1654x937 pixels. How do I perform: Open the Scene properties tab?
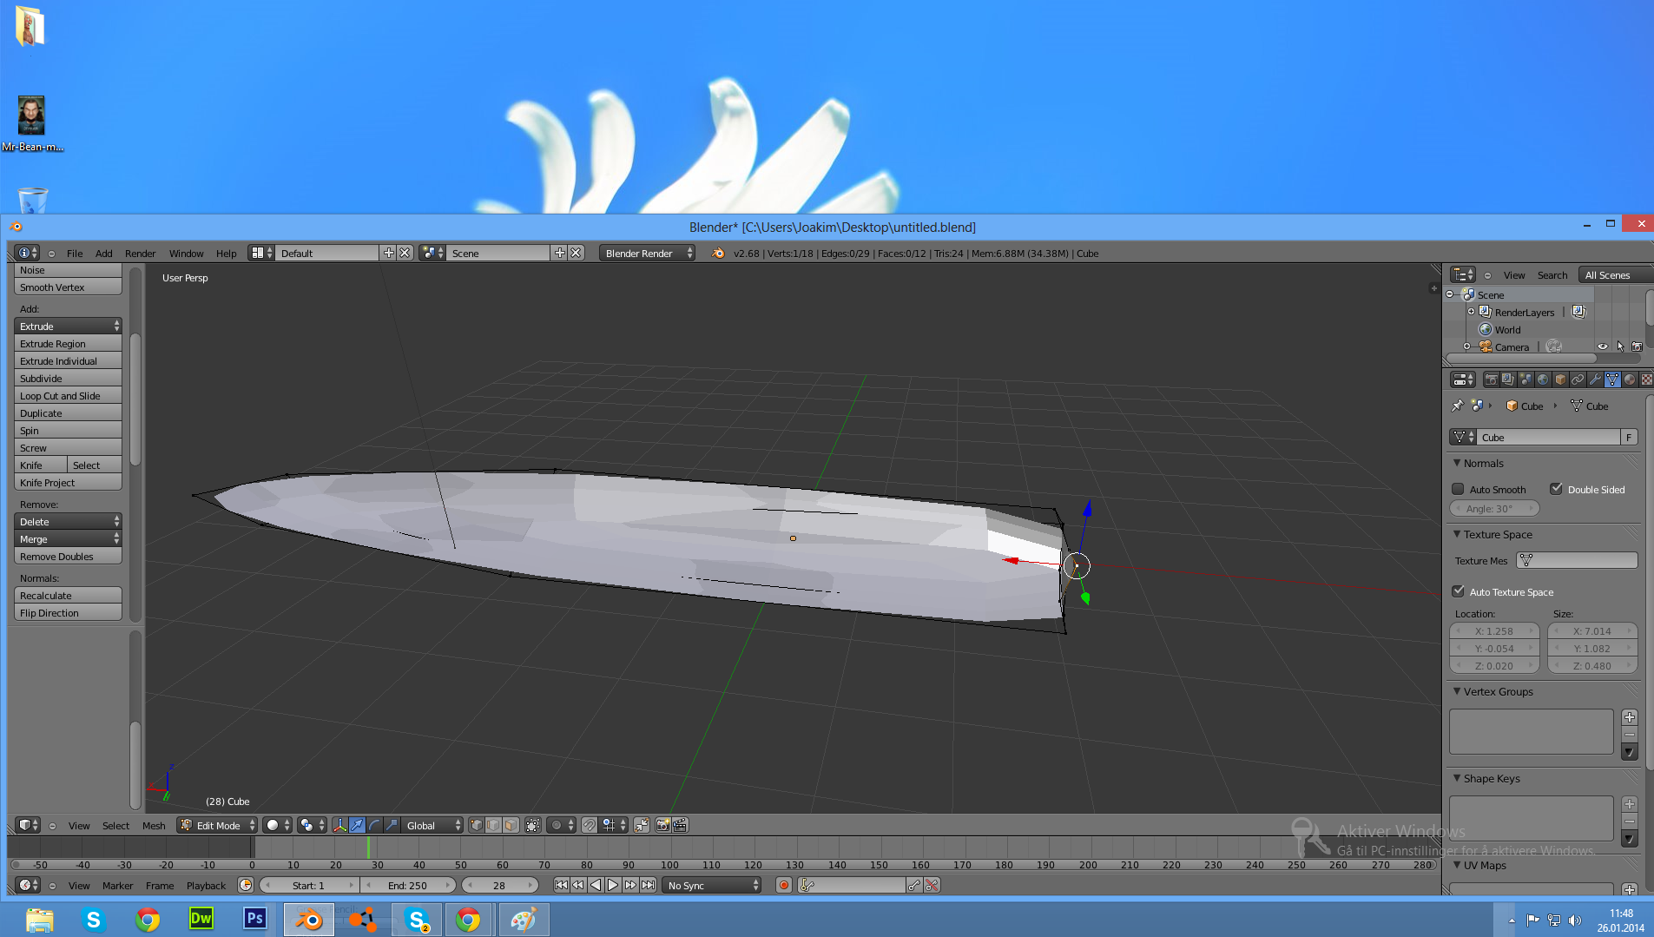1526,379
